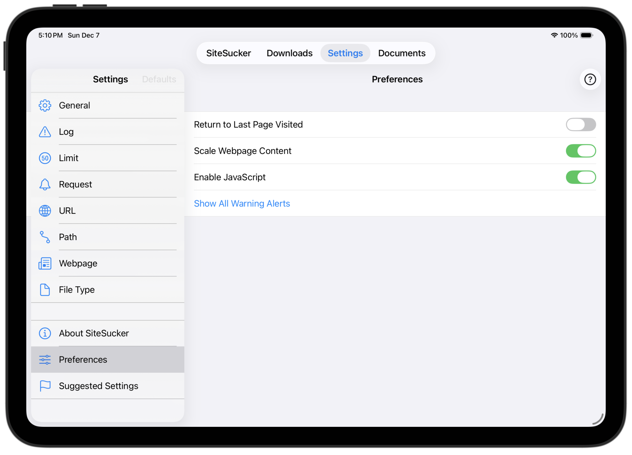Image resolution: width=632 pixels, height=455 pixels.
Task: Select Suggested Settings flag item
Action: click(98, 386)
